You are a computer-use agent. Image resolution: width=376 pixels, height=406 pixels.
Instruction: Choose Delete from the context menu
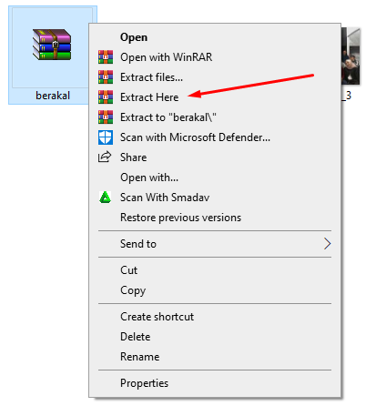[215, 337]
